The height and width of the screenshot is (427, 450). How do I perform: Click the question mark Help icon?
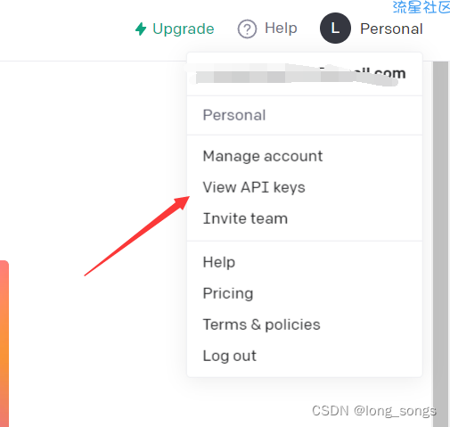(247, 29)
